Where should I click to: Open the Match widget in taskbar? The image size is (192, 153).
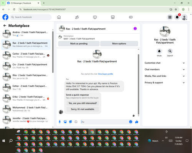point(153,141)
